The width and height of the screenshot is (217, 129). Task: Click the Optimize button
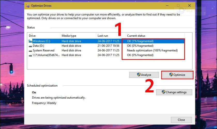177,75
